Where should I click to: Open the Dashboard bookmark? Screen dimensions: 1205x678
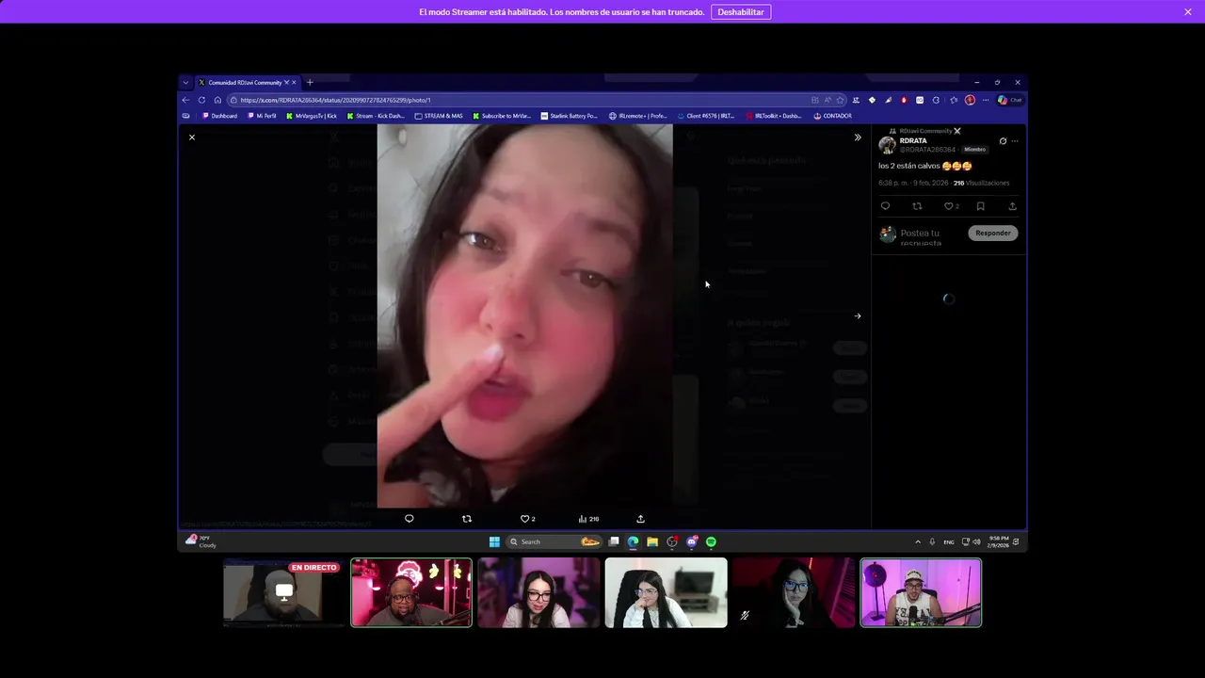tap(220, 116)
